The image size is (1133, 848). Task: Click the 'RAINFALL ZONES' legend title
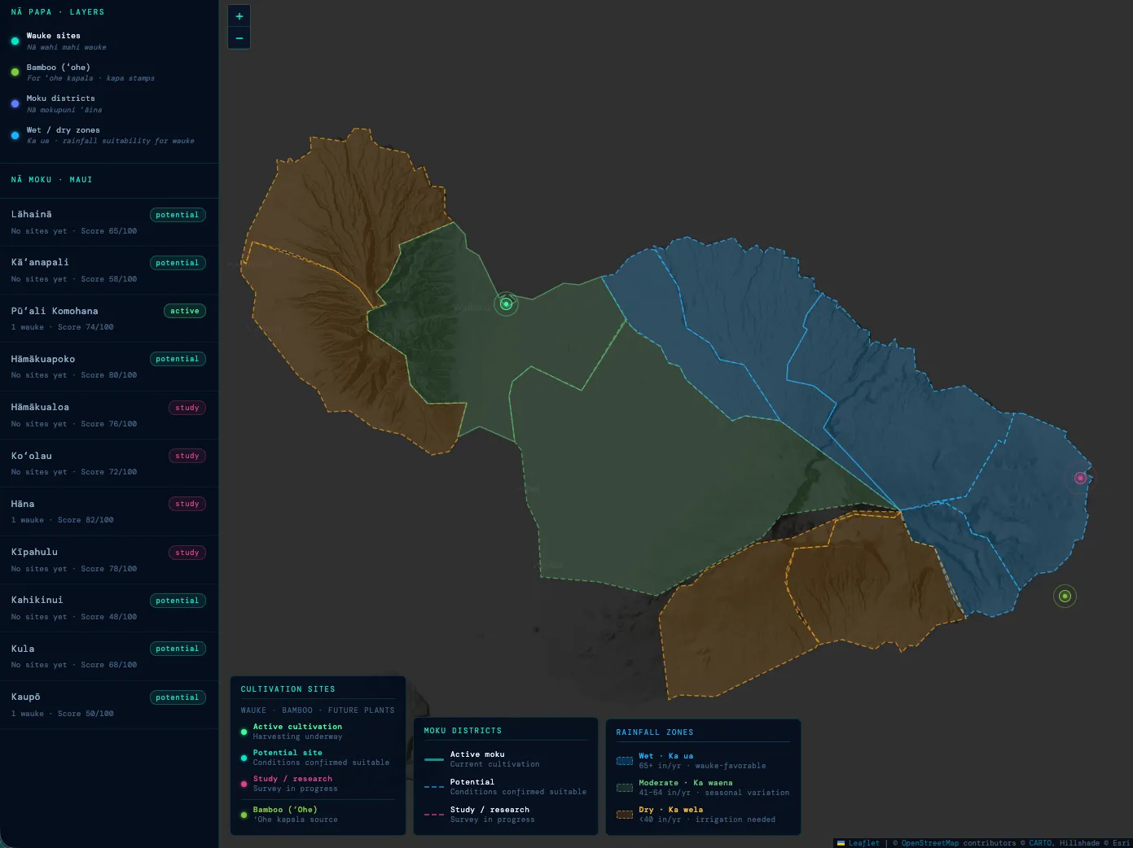coord(655,732)
